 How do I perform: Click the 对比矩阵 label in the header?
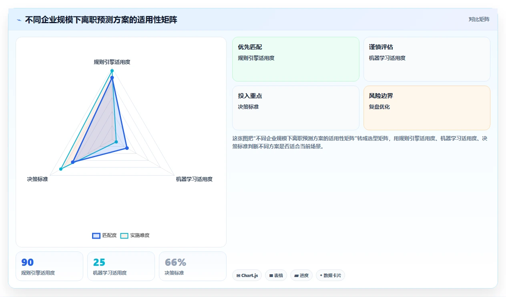(x=479, y=19)
